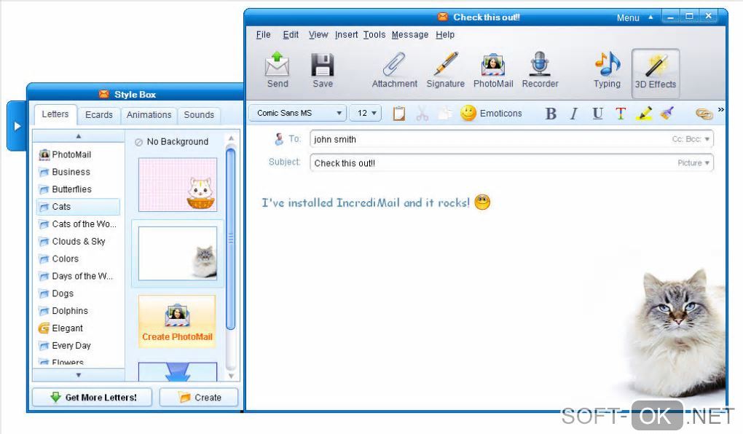Toggle bold formatting

[x=551, y=114]
